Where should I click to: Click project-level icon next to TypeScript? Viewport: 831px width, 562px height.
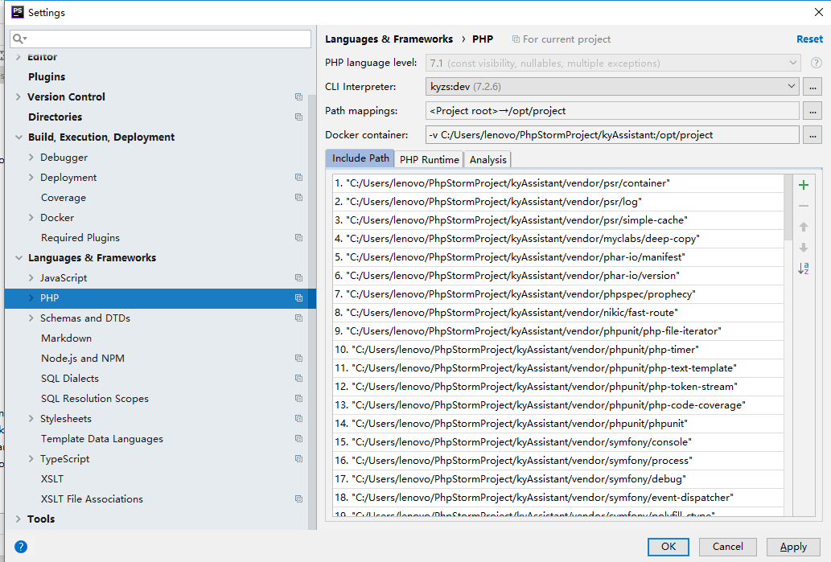299,459
